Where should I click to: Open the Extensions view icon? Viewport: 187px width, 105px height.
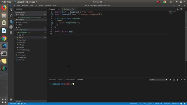click(11, 33)
